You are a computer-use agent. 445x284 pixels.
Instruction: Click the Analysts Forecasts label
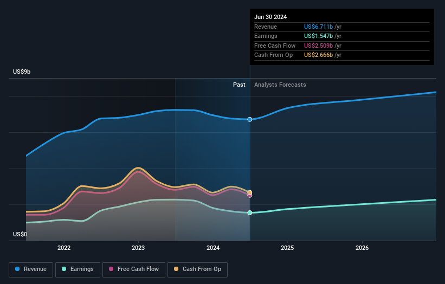280,85
